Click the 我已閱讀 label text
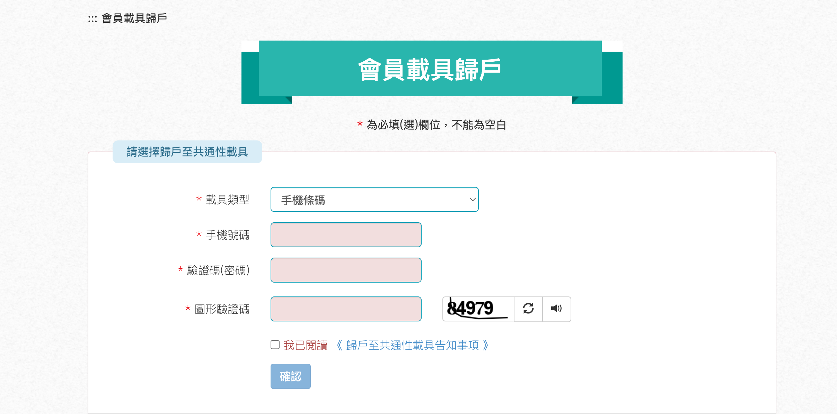 tap(305, 345)
